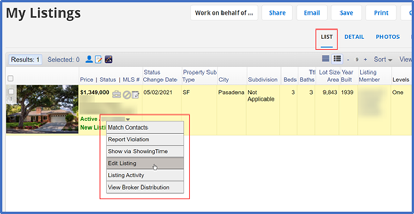Screen dimensions: 414x214
Task: Click the note icon beside the prohibited circle
Action: 135,94
